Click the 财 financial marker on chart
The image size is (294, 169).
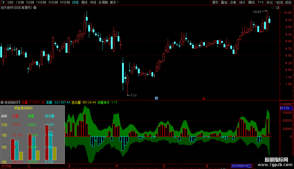click(x=156, y=98)
